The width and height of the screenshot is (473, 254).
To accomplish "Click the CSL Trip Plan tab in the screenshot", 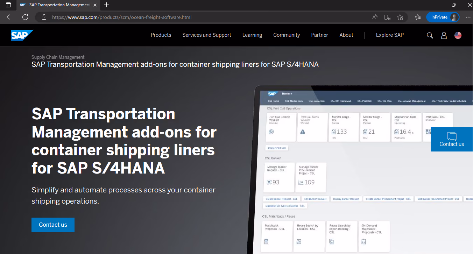I will (384, 101).
